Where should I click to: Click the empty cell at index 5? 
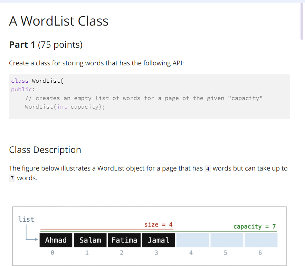pos(226,240)
